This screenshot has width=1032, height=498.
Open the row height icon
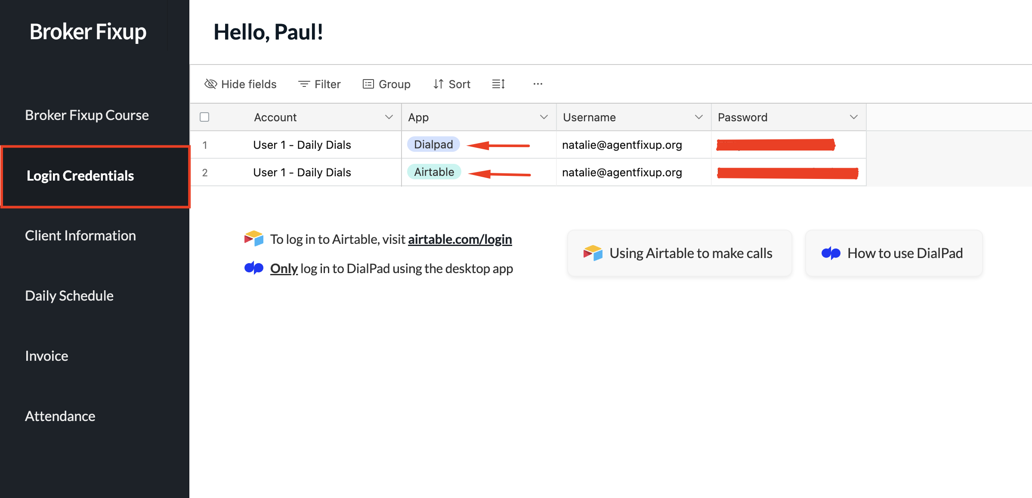(498, 84)
